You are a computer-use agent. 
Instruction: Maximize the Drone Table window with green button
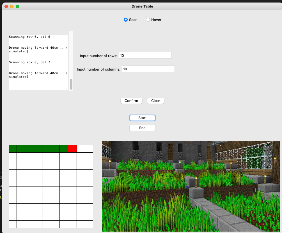click(17, 6)
